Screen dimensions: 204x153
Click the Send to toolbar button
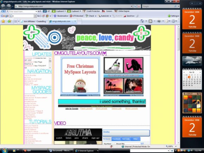(x=129, y=16)
